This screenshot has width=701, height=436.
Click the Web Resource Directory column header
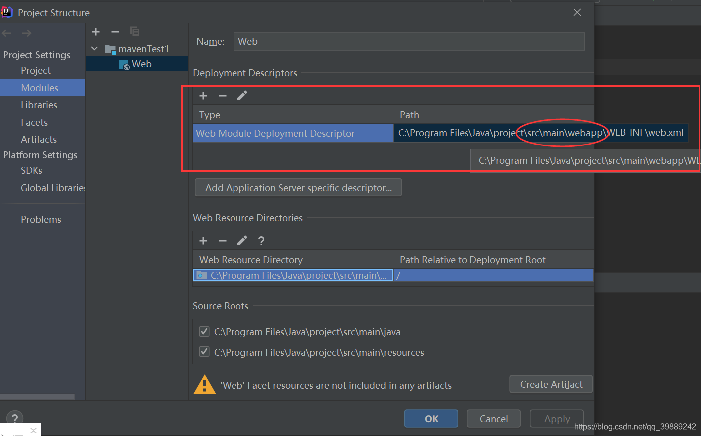click(293, 260)
